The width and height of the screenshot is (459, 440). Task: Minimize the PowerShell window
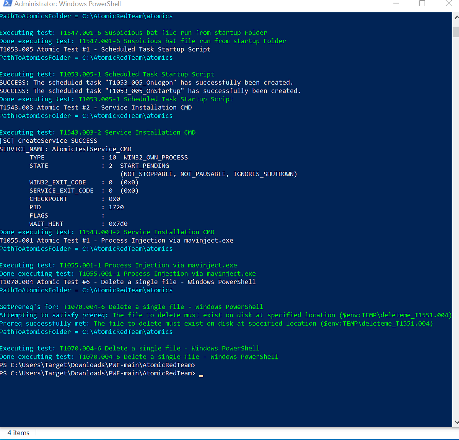point(396,3)
